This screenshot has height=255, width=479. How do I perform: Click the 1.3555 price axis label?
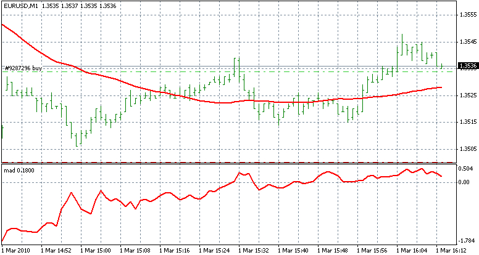[468, 15]
